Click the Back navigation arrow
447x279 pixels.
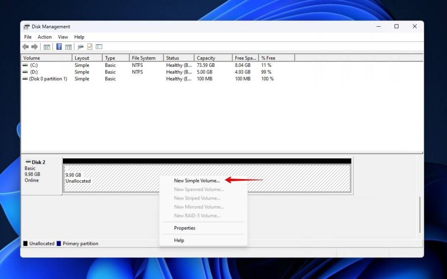pyautogui.click(x=25, y=47)
